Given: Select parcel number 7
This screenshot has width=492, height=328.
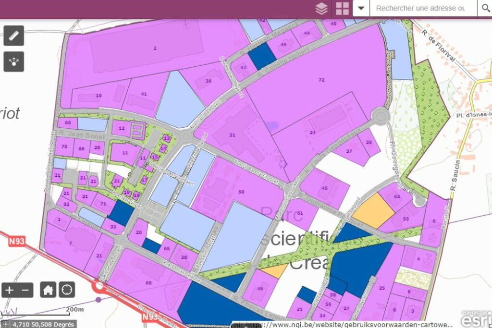Looking at the screenshot, I should pyautogui.click(x=71, y=243).
